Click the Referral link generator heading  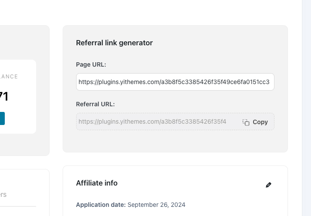(114, 43)
